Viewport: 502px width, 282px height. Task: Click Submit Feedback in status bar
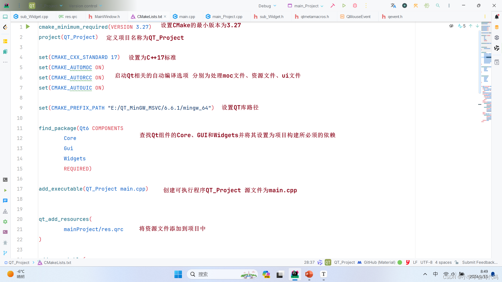point(480,262)
